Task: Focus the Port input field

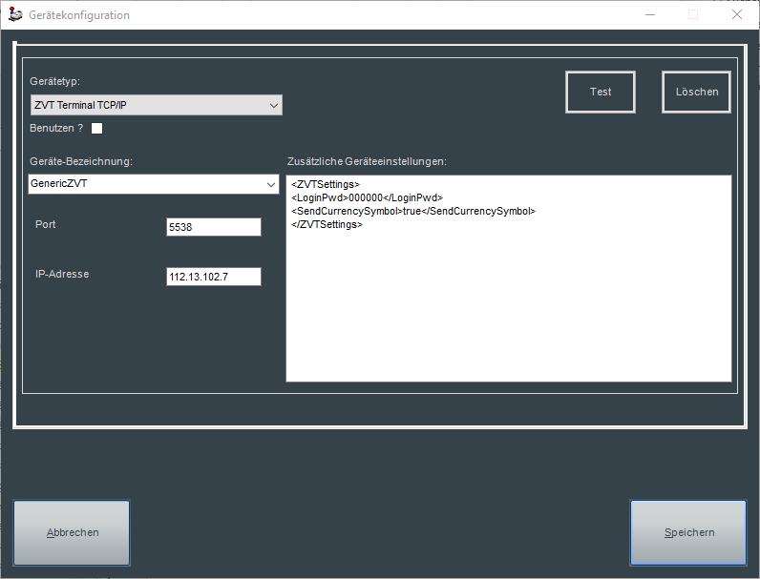Action: click(x=213, y=227)
